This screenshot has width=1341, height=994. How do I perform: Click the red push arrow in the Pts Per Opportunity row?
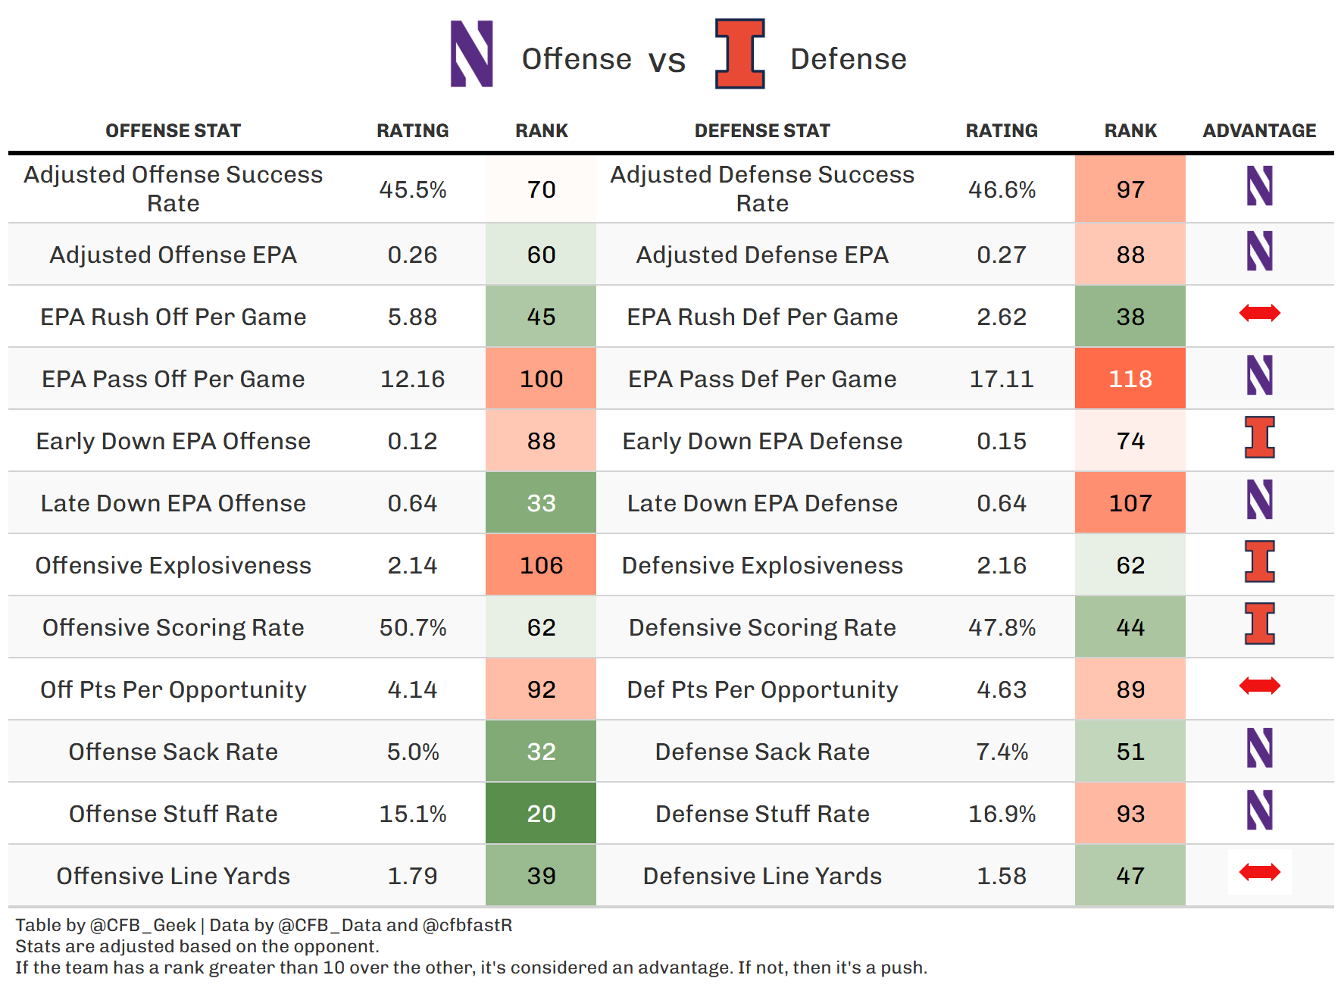tap(1259, 686)
